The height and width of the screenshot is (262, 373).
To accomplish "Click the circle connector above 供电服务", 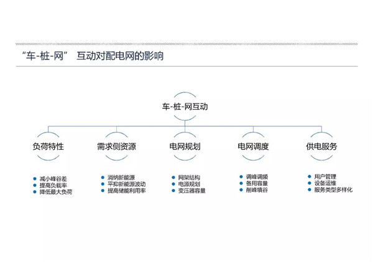I will coord(321,134).
